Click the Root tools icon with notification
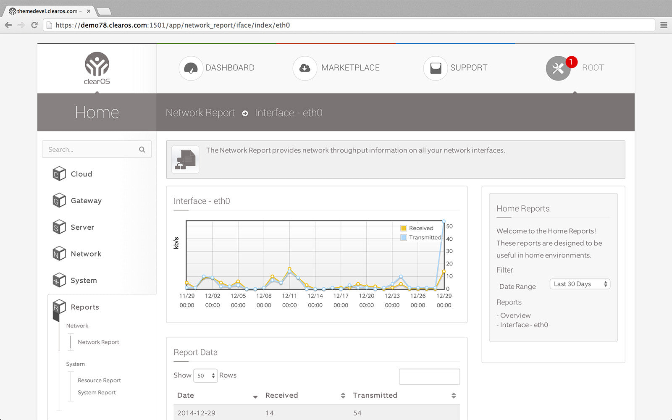 (558, 68)
